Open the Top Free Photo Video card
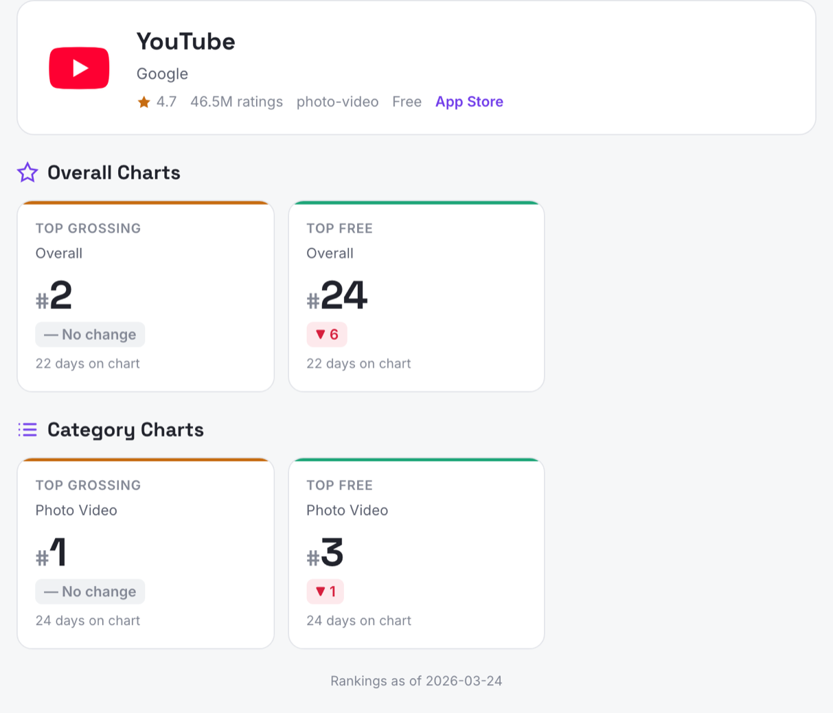The width and height of the screenshot is (833, 713). (x=416, y=553)
